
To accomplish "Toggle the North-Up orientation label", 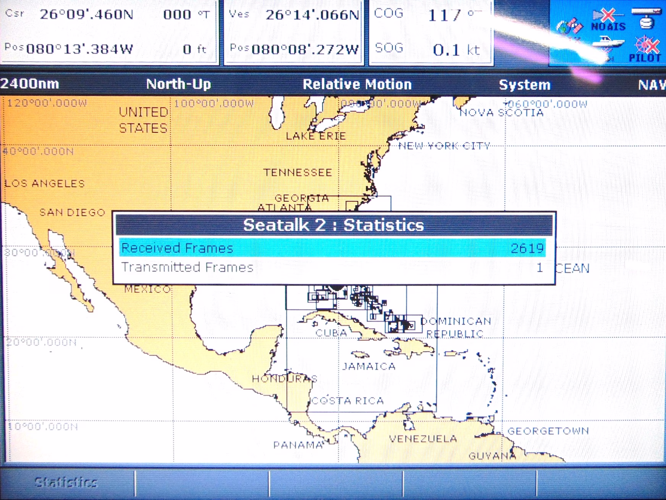I will click(178, 84).
